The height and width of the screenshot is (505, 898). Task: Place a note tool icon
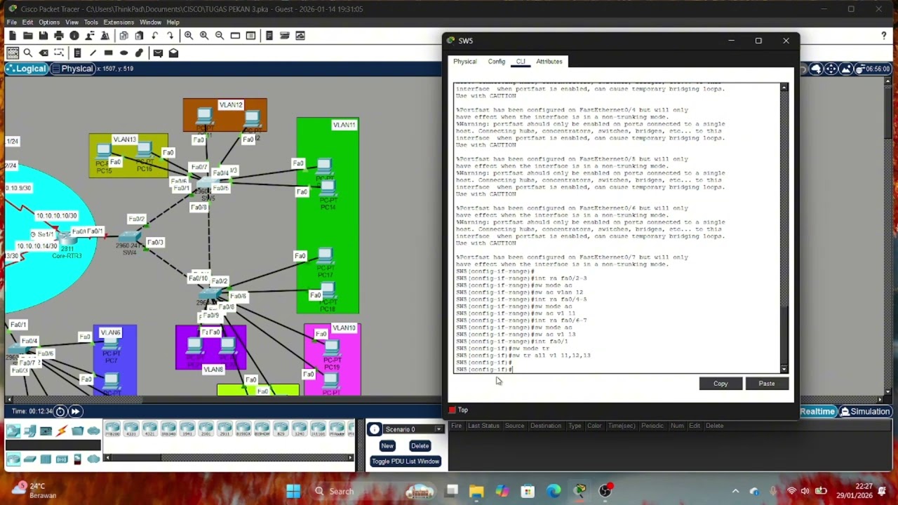[77, 53]
